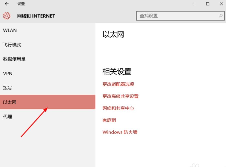Open the 飞行模式 section
Viewport: 226px width, 167px height.
12,45
